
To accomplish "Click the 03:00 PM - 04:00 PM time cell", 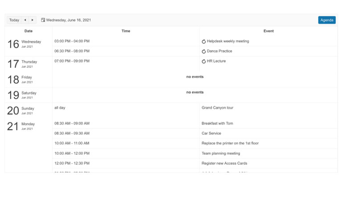I will (x=126, y=41).
